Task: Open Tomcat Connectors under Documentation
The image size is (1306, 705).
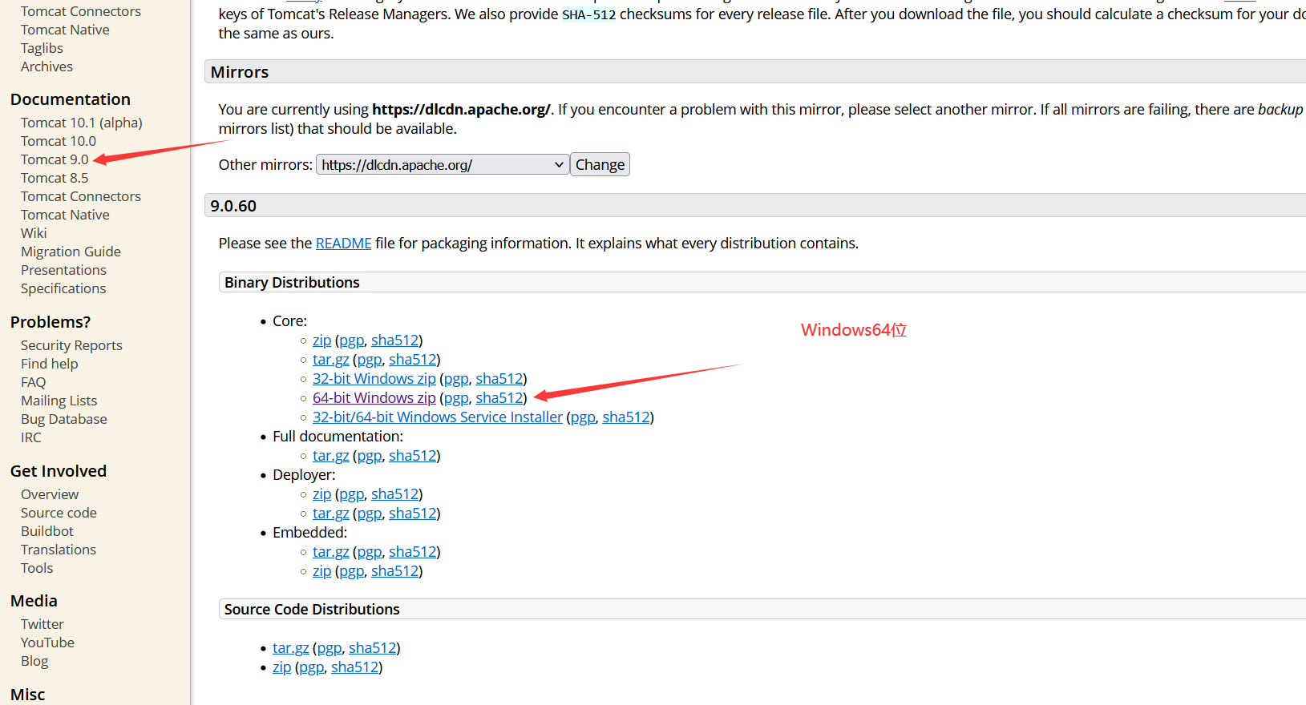Action: 81,196
